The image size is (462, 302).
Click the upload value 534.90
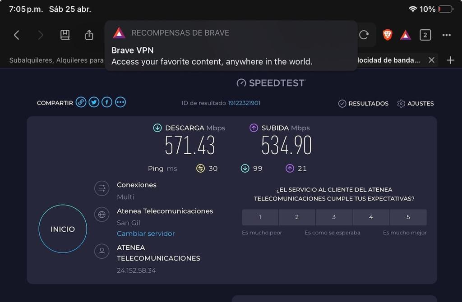point(286,145)
